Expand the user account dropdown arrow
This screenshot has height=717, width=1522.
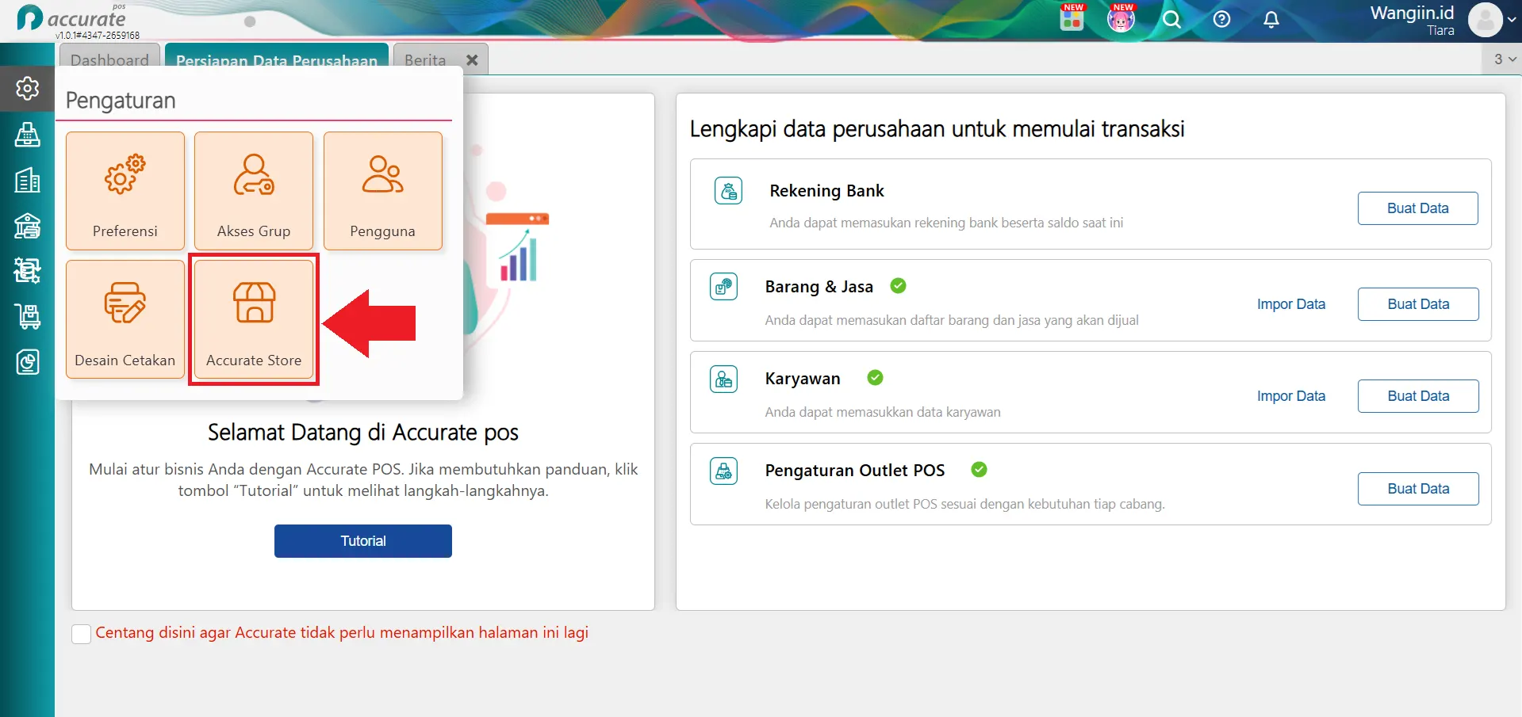click(1511, 21)
